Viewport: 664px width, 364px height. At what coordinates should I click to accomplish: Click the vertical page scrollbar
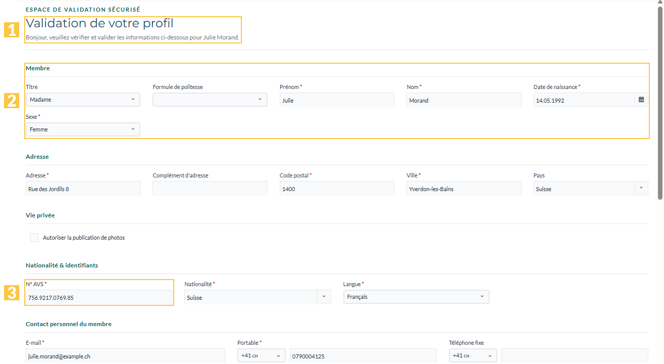tap(660, 104)
